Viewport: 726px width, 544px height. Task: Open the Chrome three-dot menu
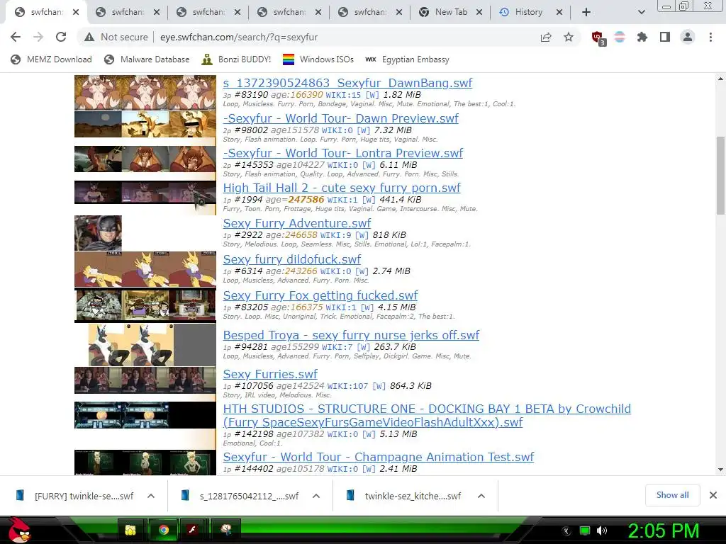pyautogui.click(x=710, y=37)
